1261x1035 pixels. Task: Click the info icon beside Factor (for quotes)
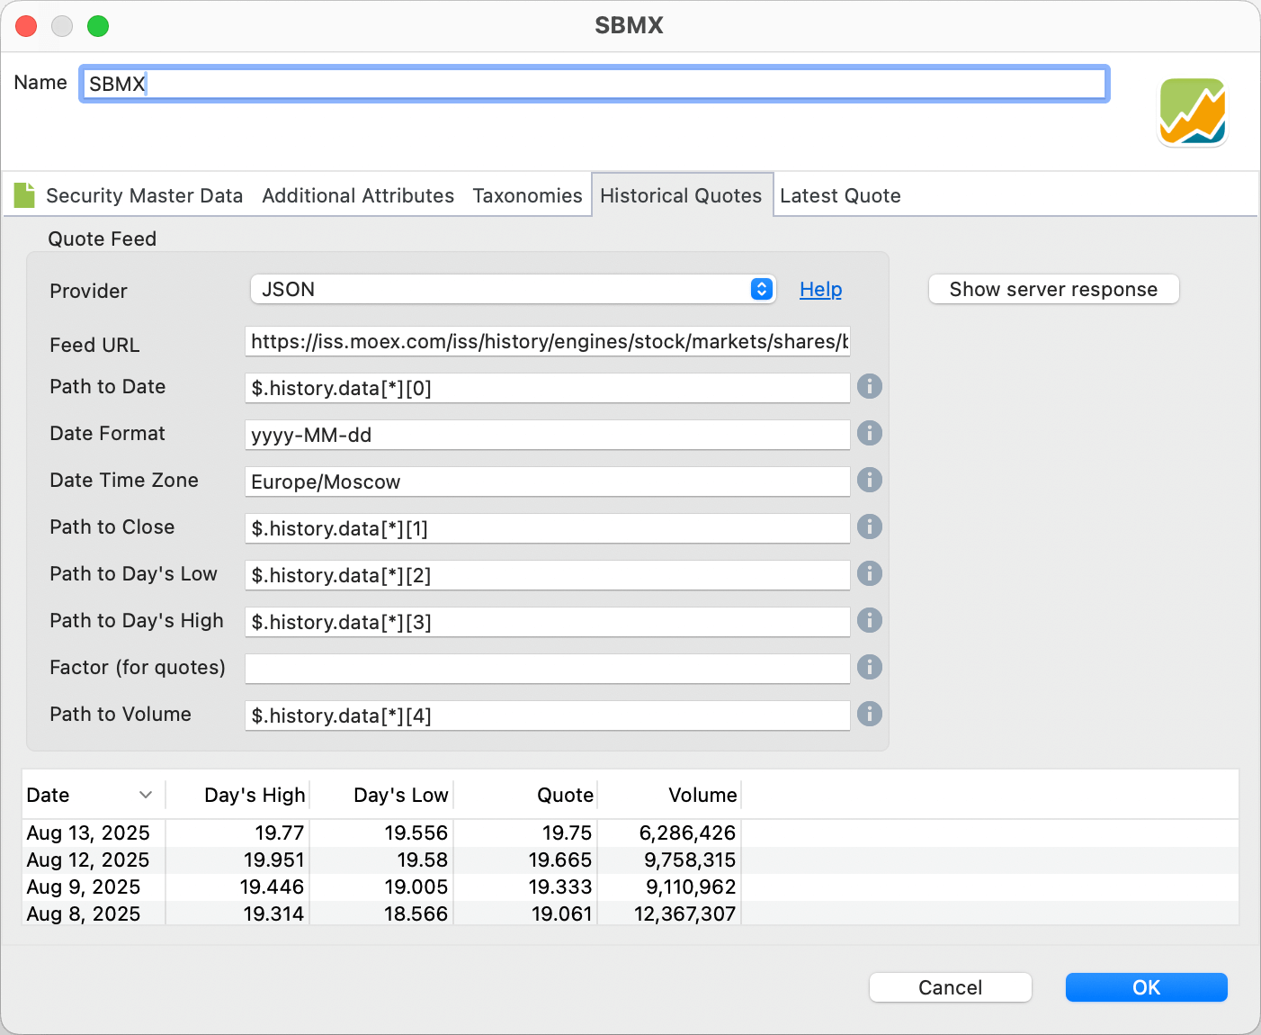click(x=869, y=668)
